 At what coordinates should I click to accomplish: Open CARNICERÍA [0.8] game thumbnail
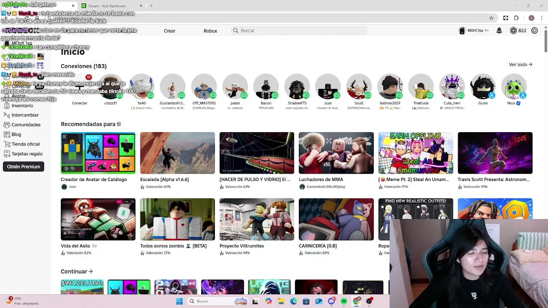tap(336, 219)
